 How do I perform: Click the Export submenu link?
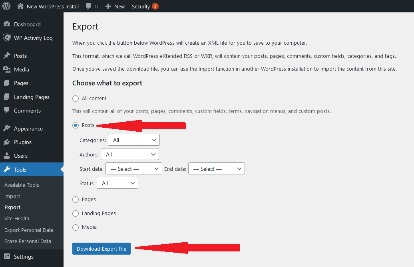pos(12,208)
